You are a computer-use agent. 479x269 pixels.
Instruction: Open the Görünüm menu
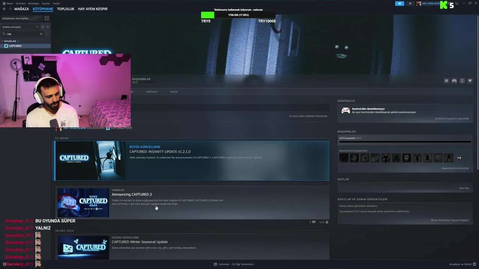point(21,3)
